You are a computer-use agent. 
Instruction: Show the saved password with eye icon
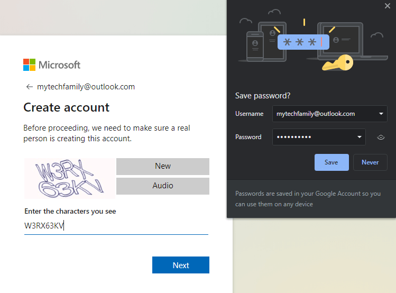(381, 137)
